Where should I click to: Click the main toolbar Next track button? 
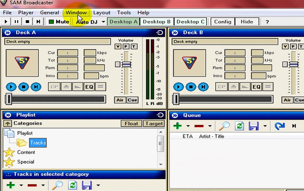coord(38,21)
